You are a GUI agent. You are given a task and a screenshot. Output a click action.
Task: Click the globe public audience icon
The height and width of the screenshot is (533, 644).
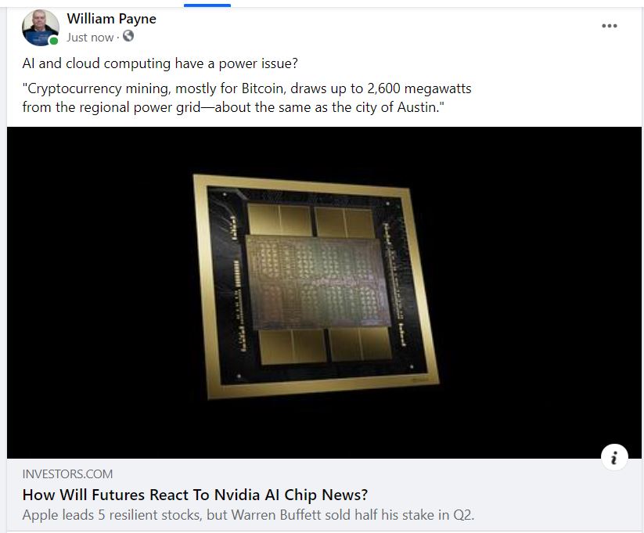tap(128, 36)
